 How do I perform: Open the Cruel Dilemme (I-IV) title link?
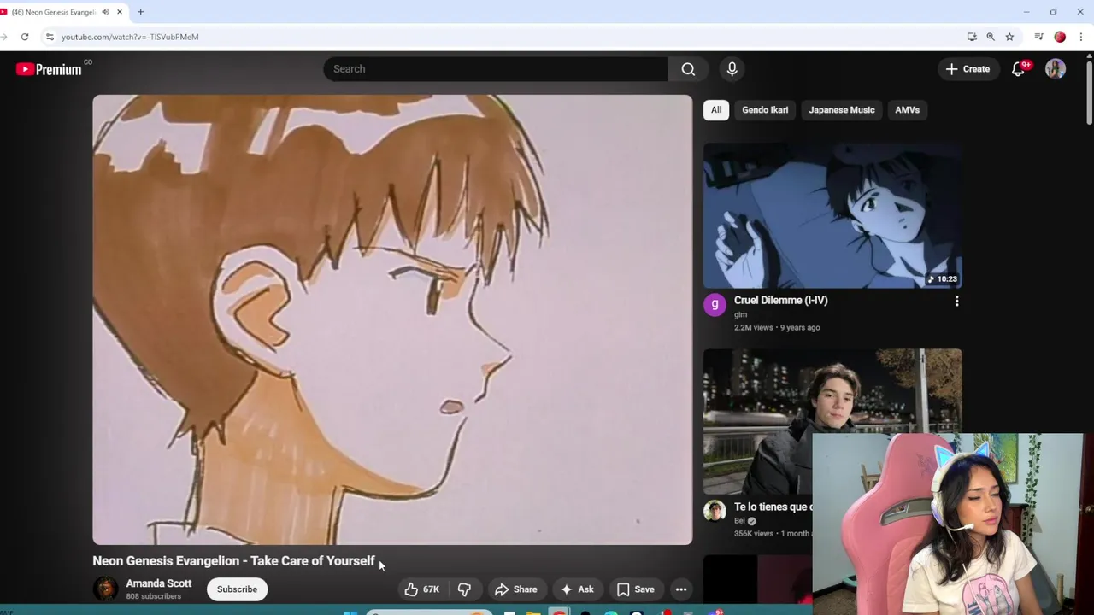[x=780, y=301]
